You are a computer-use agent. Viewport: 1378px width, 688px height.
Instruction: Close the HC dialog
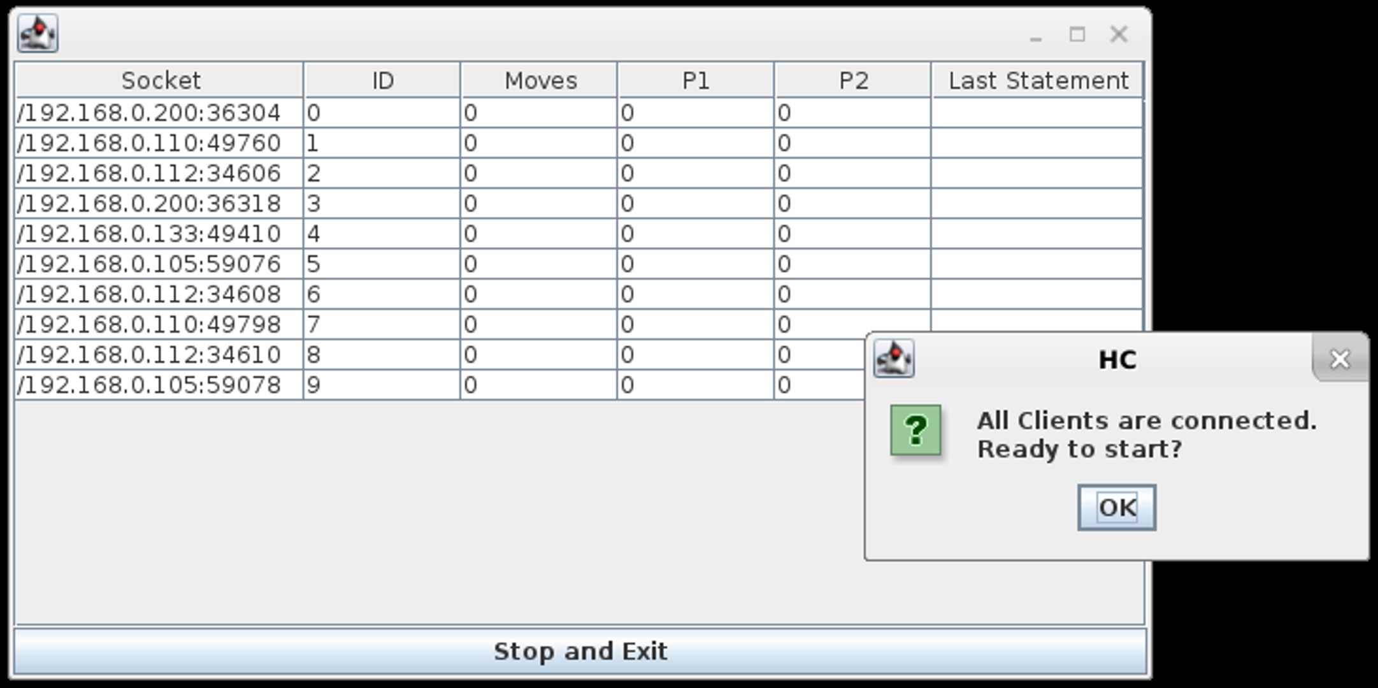[1340, 360]
